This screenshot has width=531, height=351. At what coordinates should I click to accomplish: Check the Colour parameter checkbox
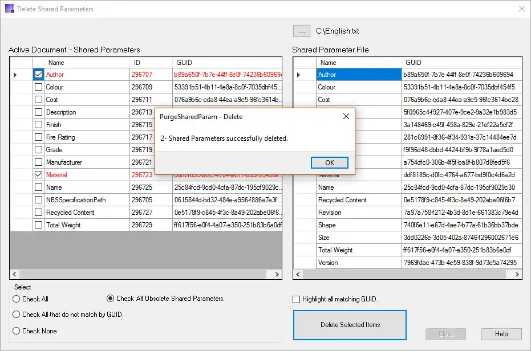38,87
